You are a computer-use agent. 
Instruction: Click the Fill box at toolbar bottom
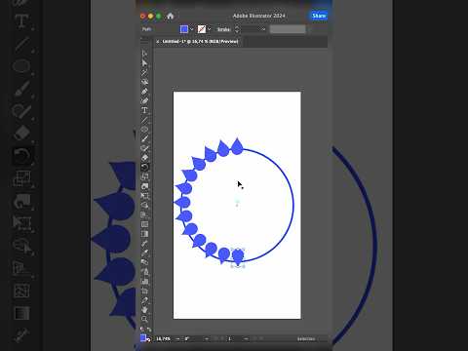point(143,338)
